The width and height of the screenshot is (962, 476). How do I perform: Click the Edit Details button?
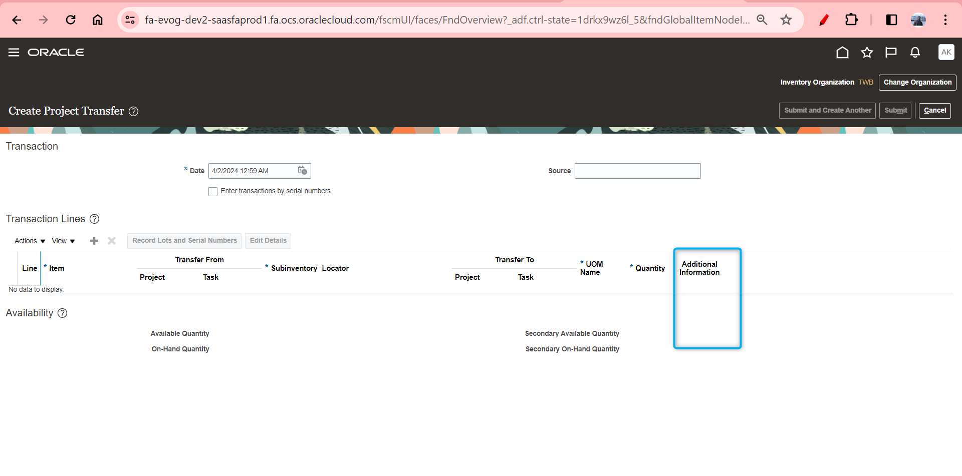coord(268,240)
